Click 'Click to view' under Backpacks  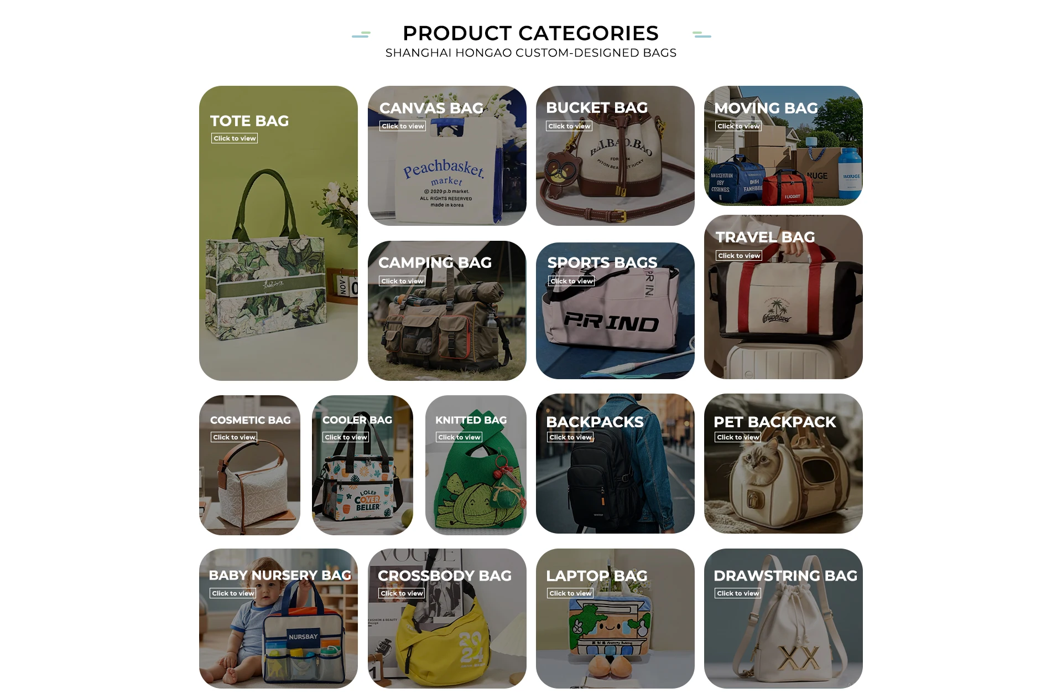click(x=570, y=437)
